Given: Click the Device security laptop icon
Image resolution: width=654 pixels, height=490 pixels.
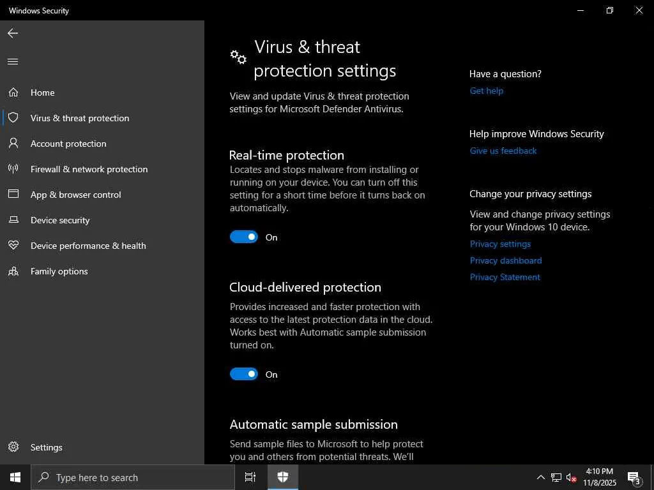Looking at the screenshot, I should [x=13, y=220].
